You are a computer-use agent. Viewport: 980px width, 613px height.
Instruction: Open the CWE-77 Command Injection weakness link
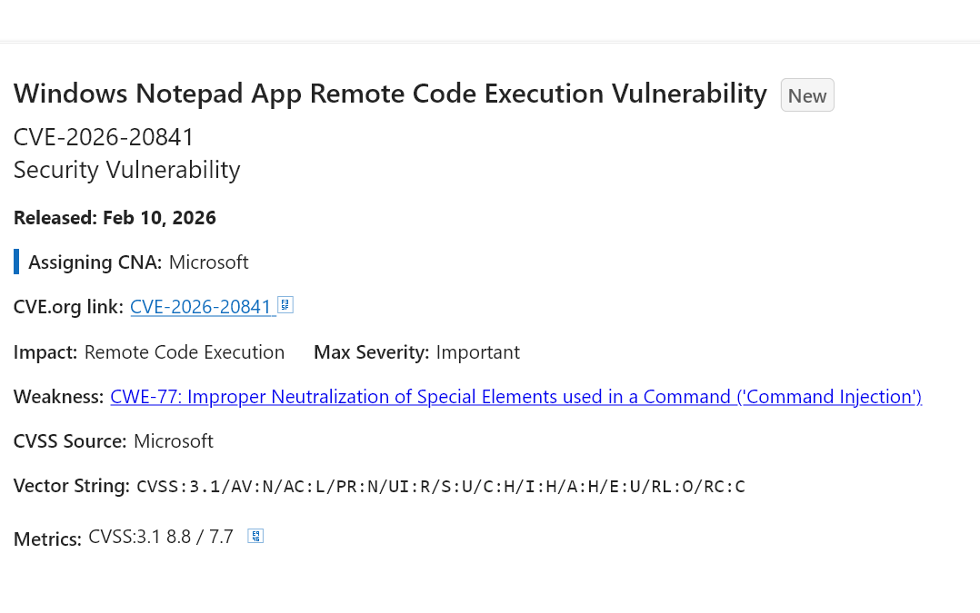(x=515, y=397)
